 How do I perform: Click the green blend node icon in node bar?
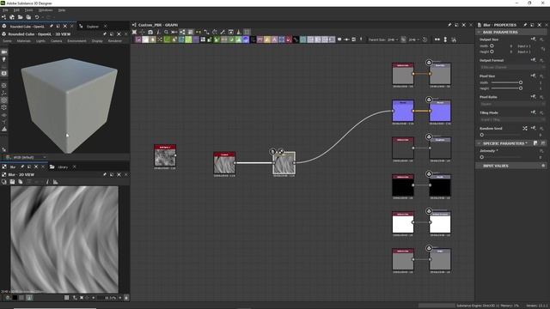pyautogui.click(x=168, y=39)
